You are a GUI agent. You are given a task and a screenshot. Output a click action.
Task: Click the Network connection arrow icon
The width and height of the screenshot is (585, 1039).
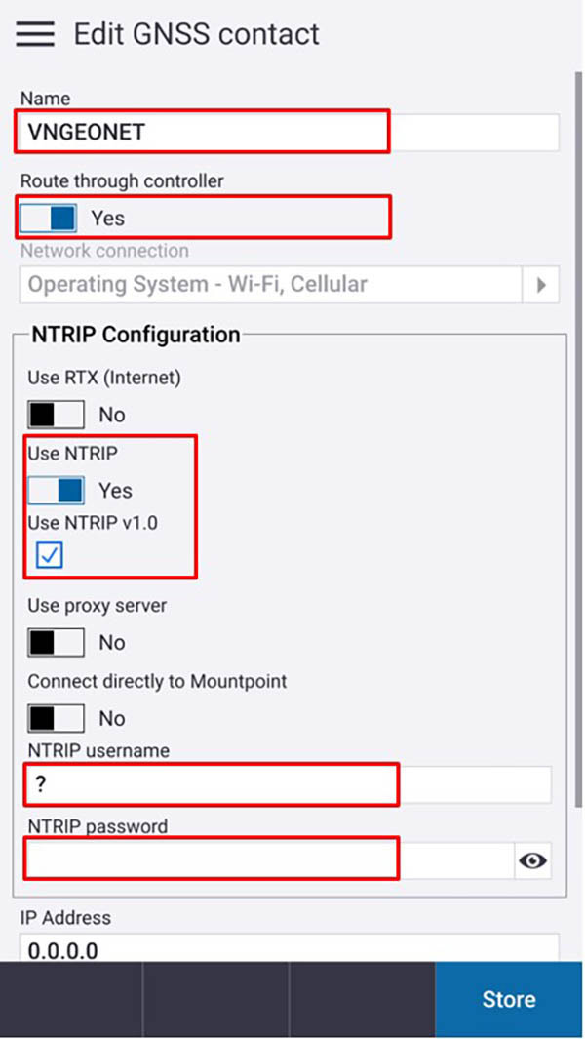541,285
